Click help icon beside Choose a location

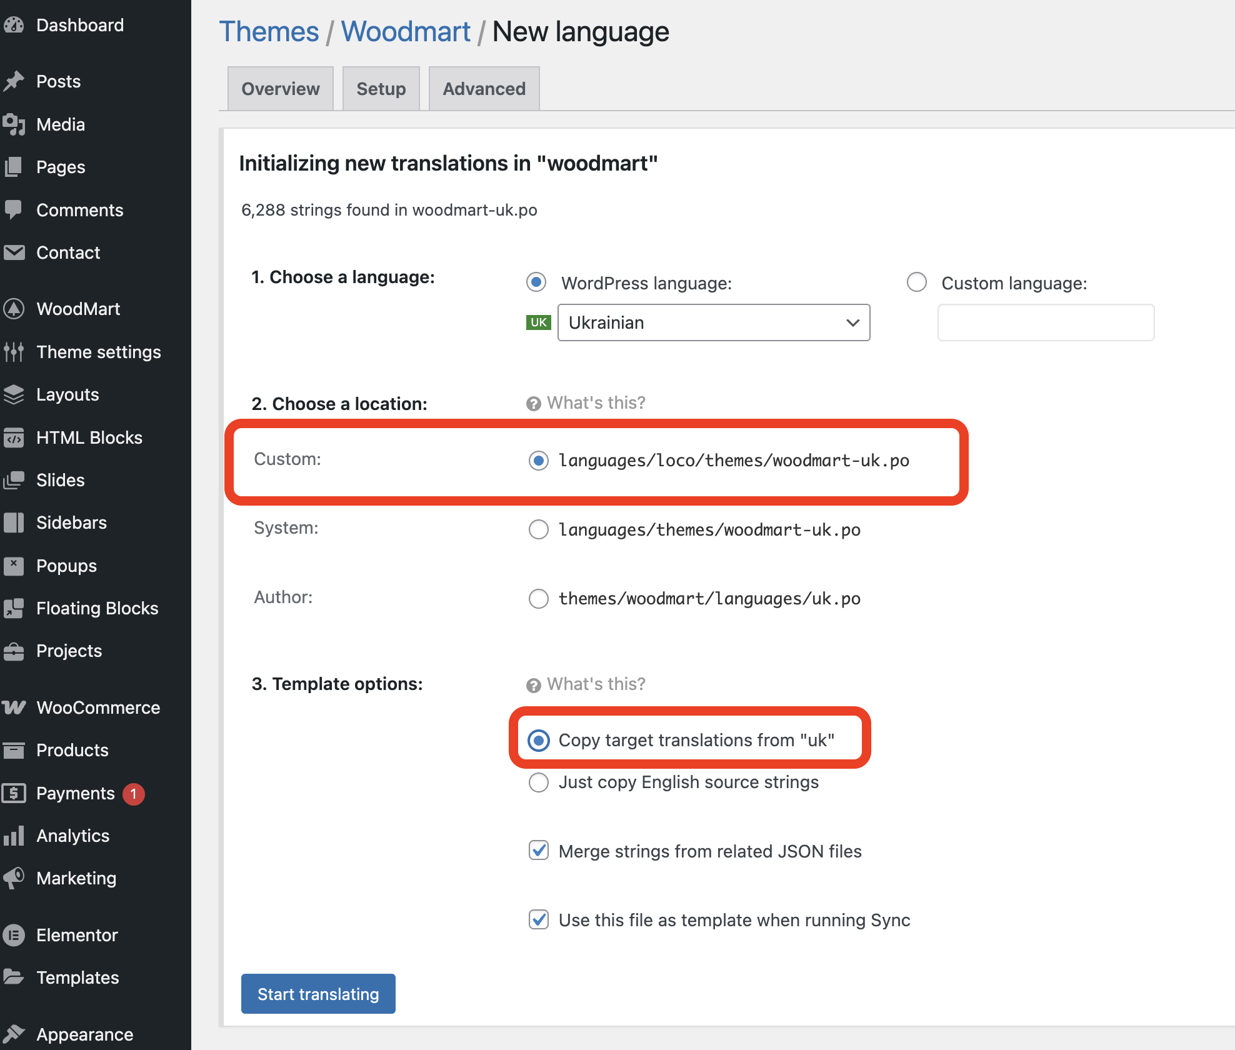tap(533, 404)
